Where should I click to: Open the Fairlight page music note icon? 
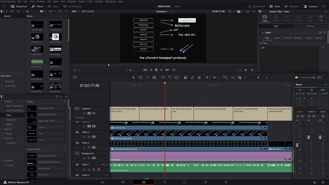[205, 182]
